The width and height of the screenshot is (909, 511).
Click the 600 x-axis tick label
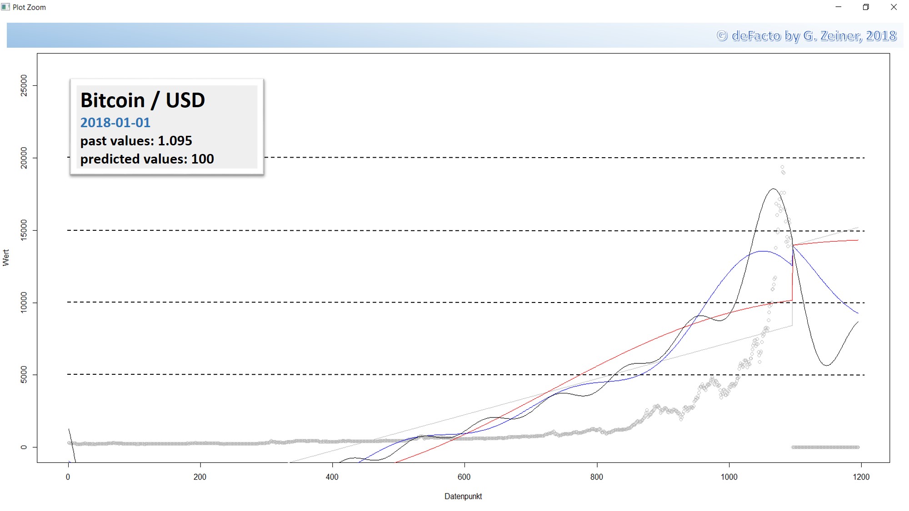(464, 477)
